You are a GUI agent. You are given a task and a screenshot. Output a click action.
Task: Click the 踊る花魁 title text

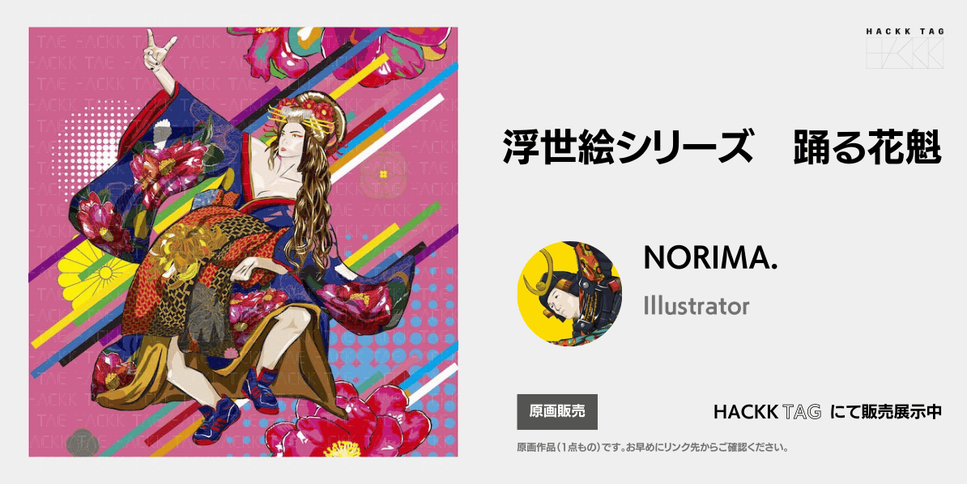click(x=867, y=146)
